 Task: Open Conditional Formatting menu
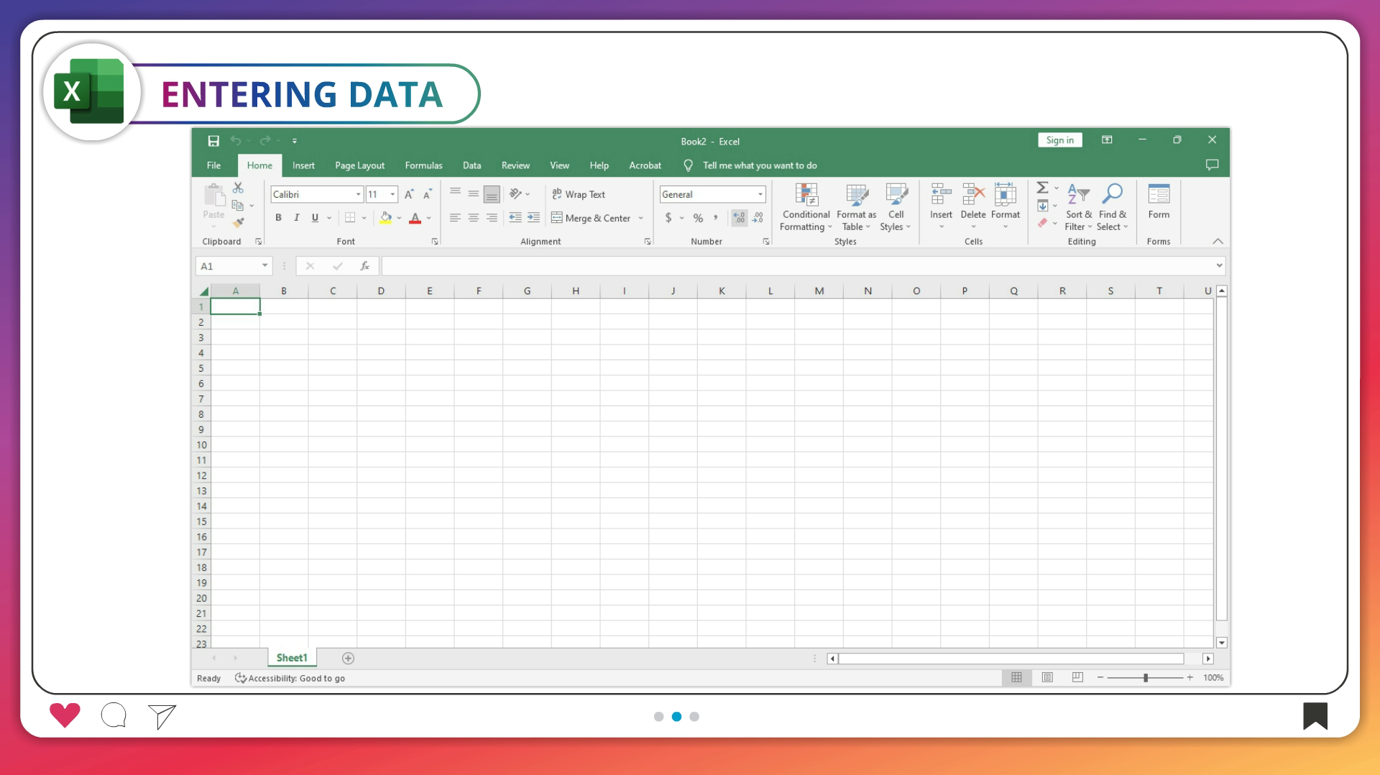pyautogui.click(x=806, y=206)
